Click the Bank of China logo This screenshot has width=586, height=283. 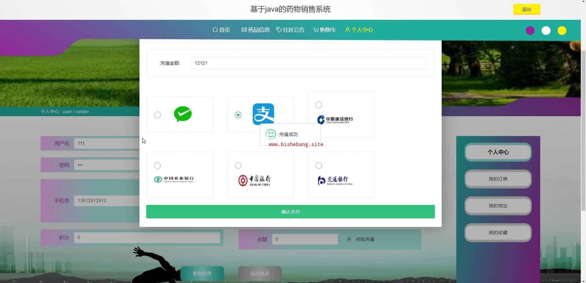point(255,180)
